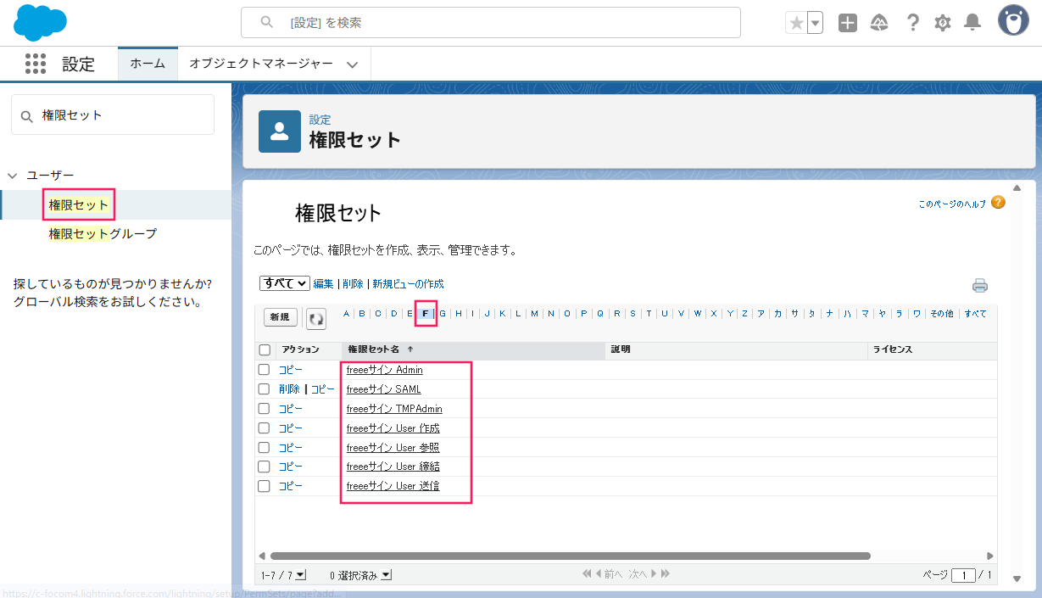Click the 編集 view link

(x=323, y=284)
